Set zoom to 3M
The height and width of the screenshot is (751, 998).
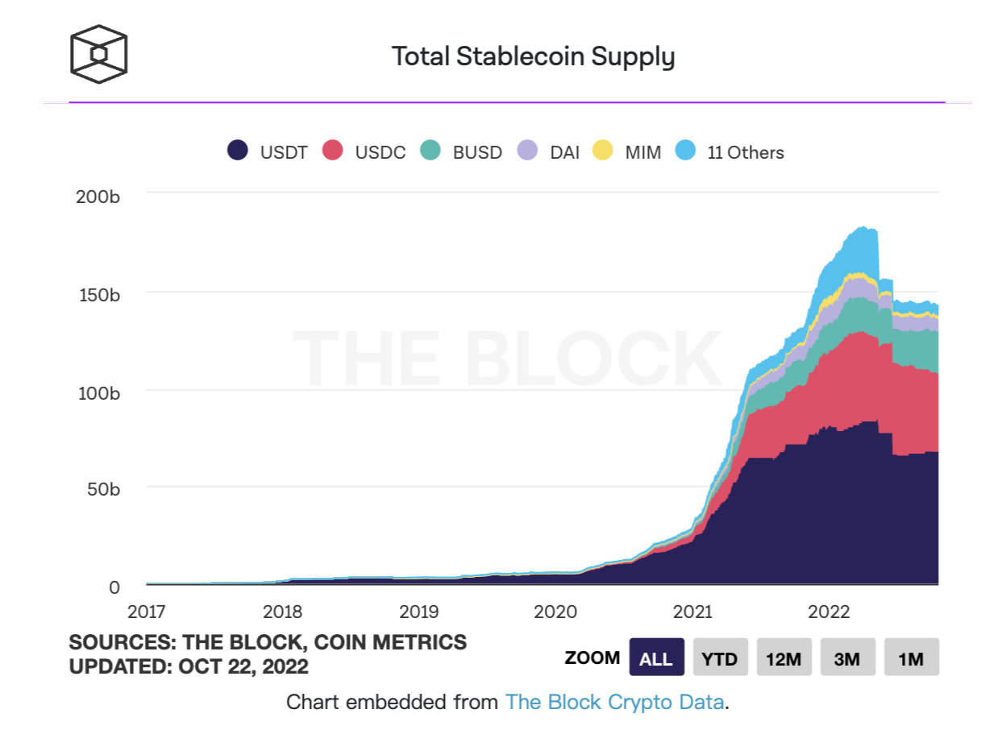click(847, 658)
